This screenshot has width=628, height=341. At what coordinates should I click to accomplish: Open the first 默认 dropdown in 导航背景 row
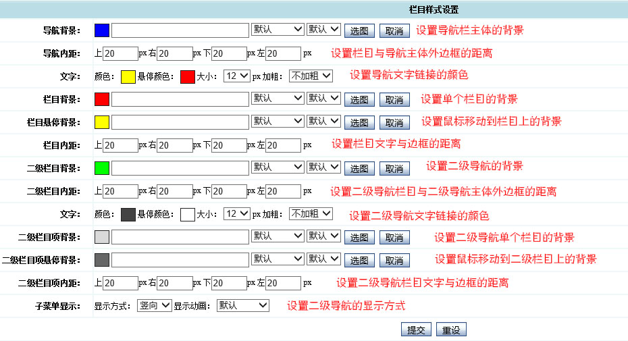coord(278,30)
